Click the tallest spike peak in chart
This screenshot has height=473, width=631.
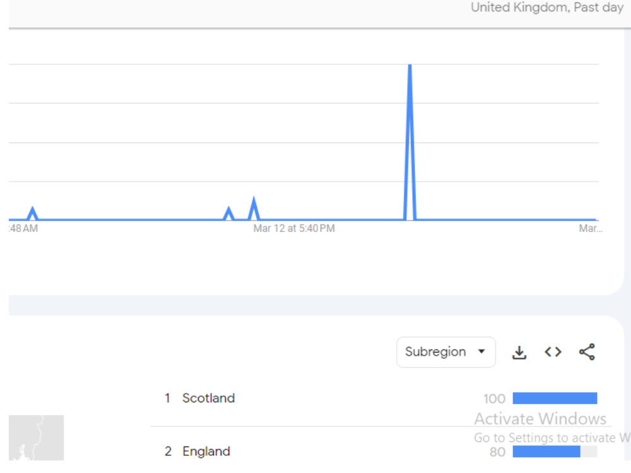pos(410,66)
